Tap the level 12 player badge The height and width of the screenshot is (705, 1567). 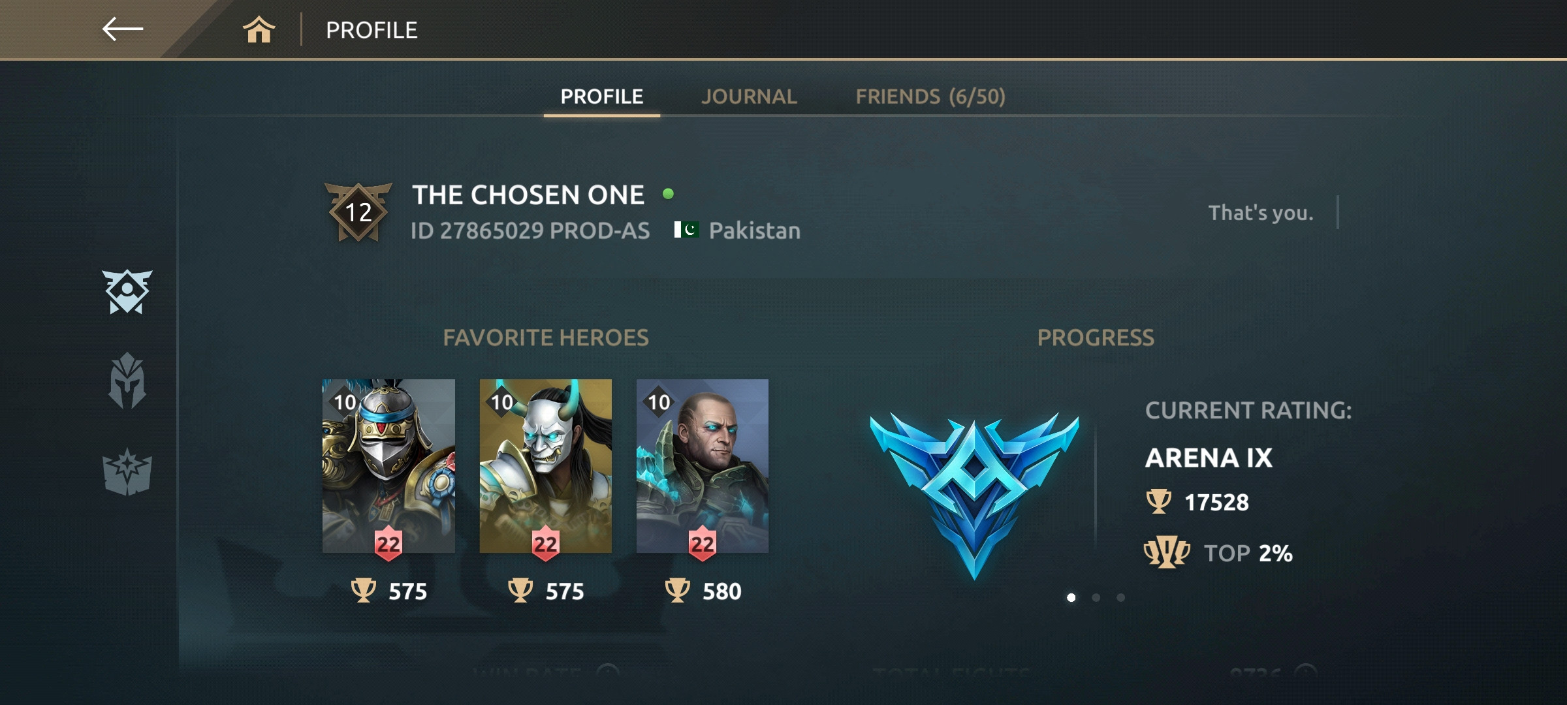click(x=358, y=212)
